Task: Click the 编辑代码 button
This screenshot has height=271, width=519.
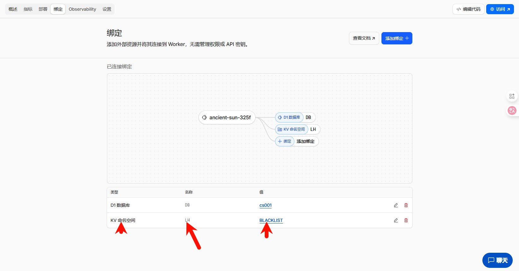Action: tap(468, 9)
